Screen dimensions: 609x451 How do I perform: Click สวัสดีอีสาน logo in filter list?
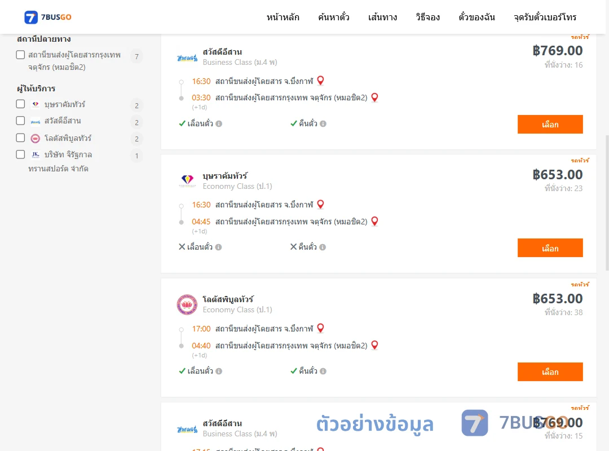pyautogui.click(x=36, y=121)
